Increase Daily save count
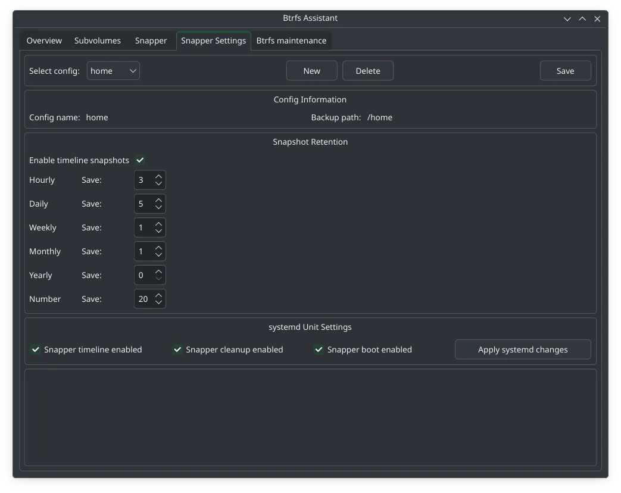621x493 pixels. pyautogui.click(x=159, y=200)
